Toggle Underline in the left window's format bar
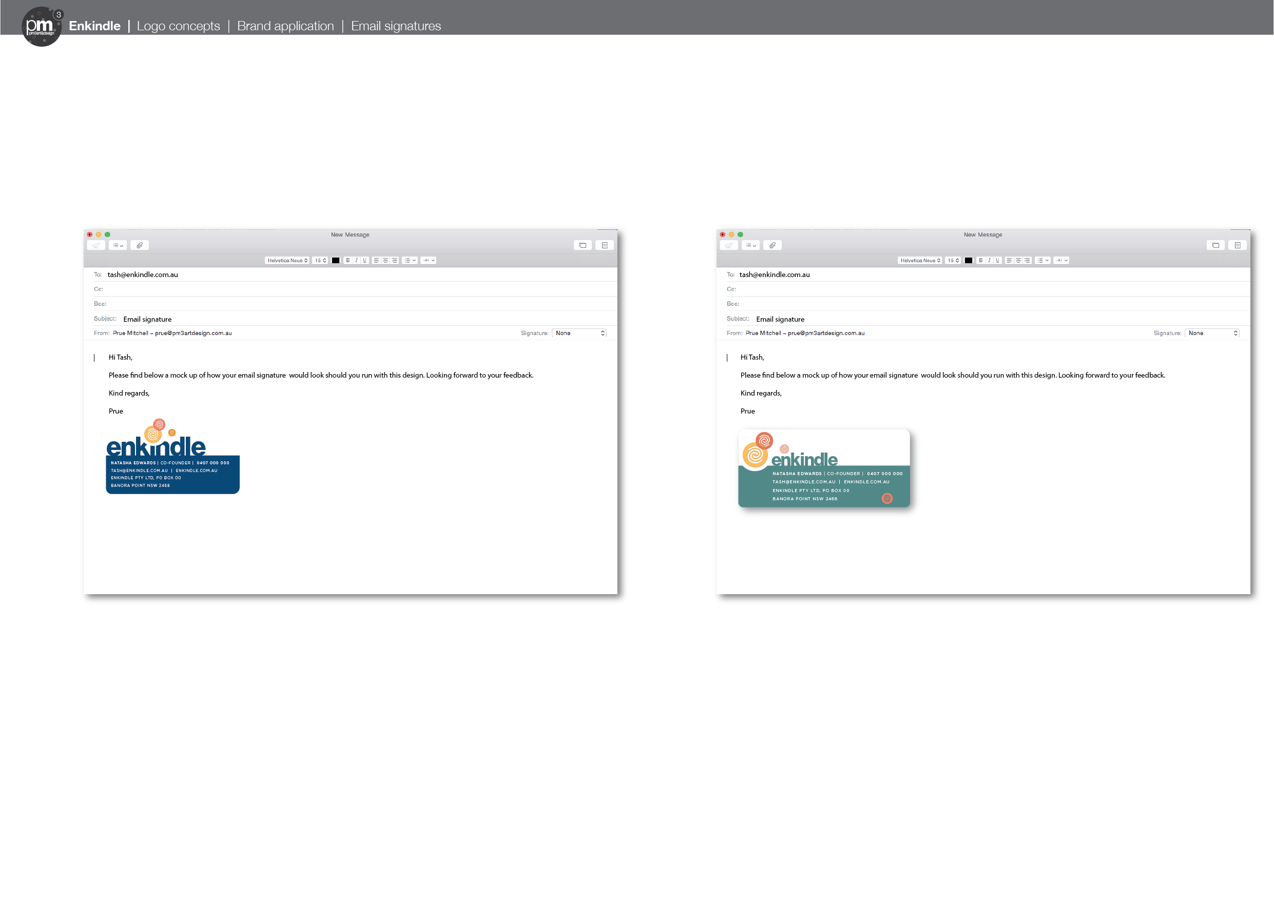 coord(364,260)
